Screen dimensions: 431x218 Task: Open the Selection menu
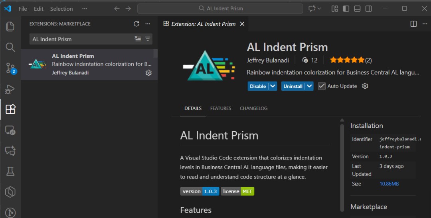pos(61,9)
